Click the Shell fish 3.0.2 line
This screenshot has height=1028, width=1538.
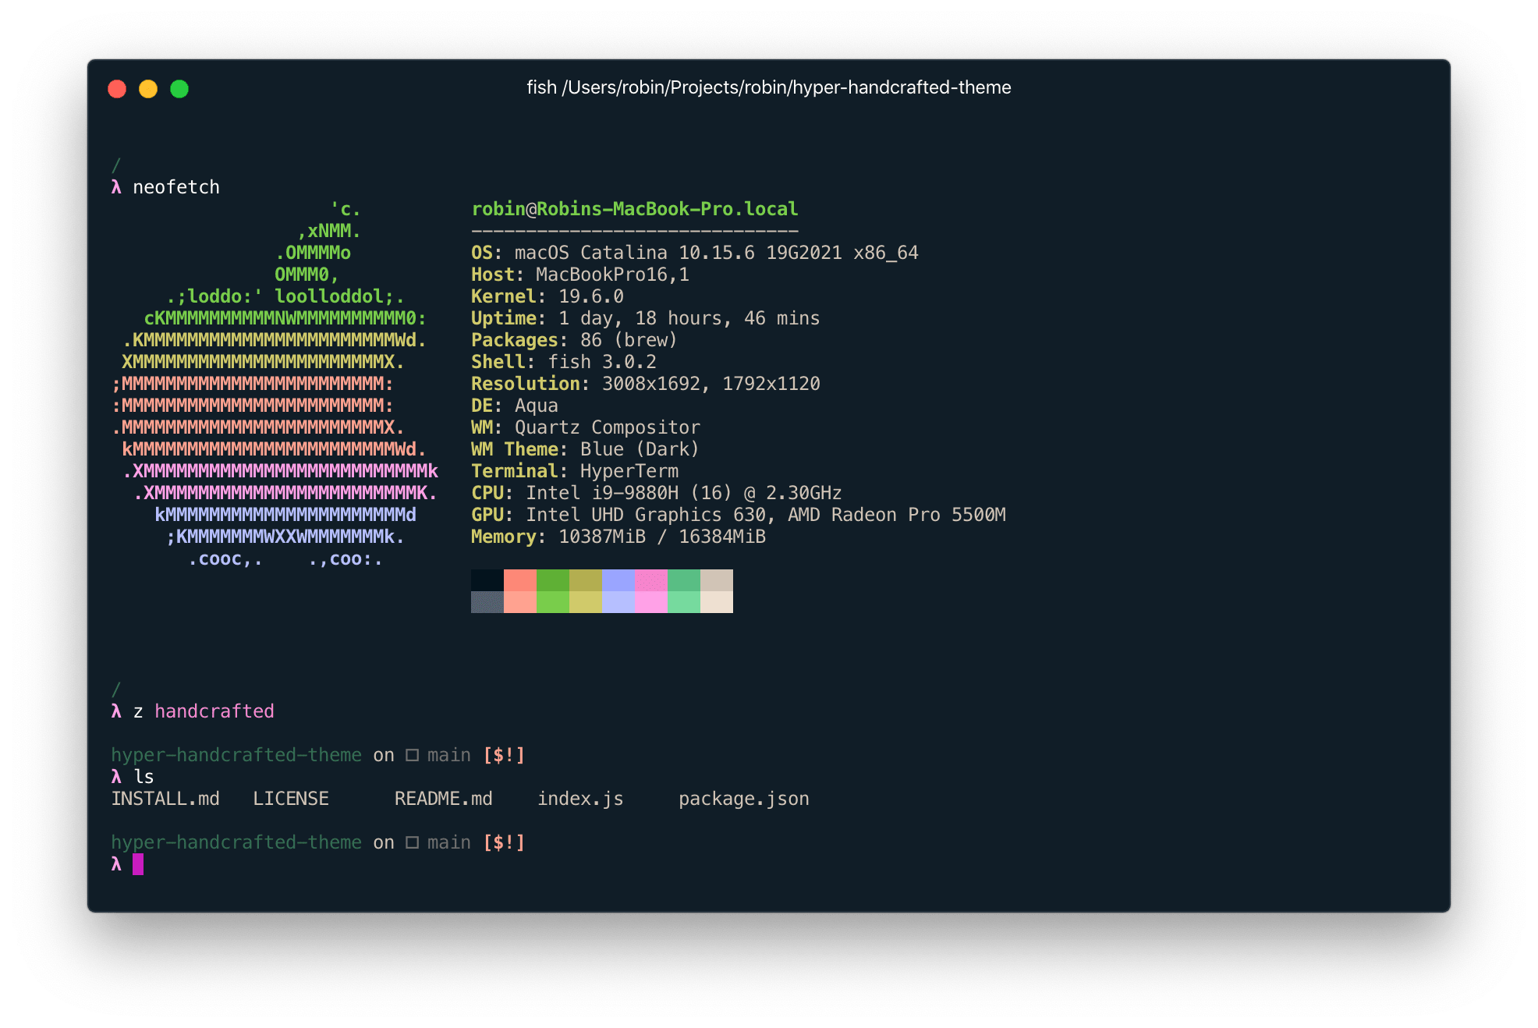(x=563, y=362)
